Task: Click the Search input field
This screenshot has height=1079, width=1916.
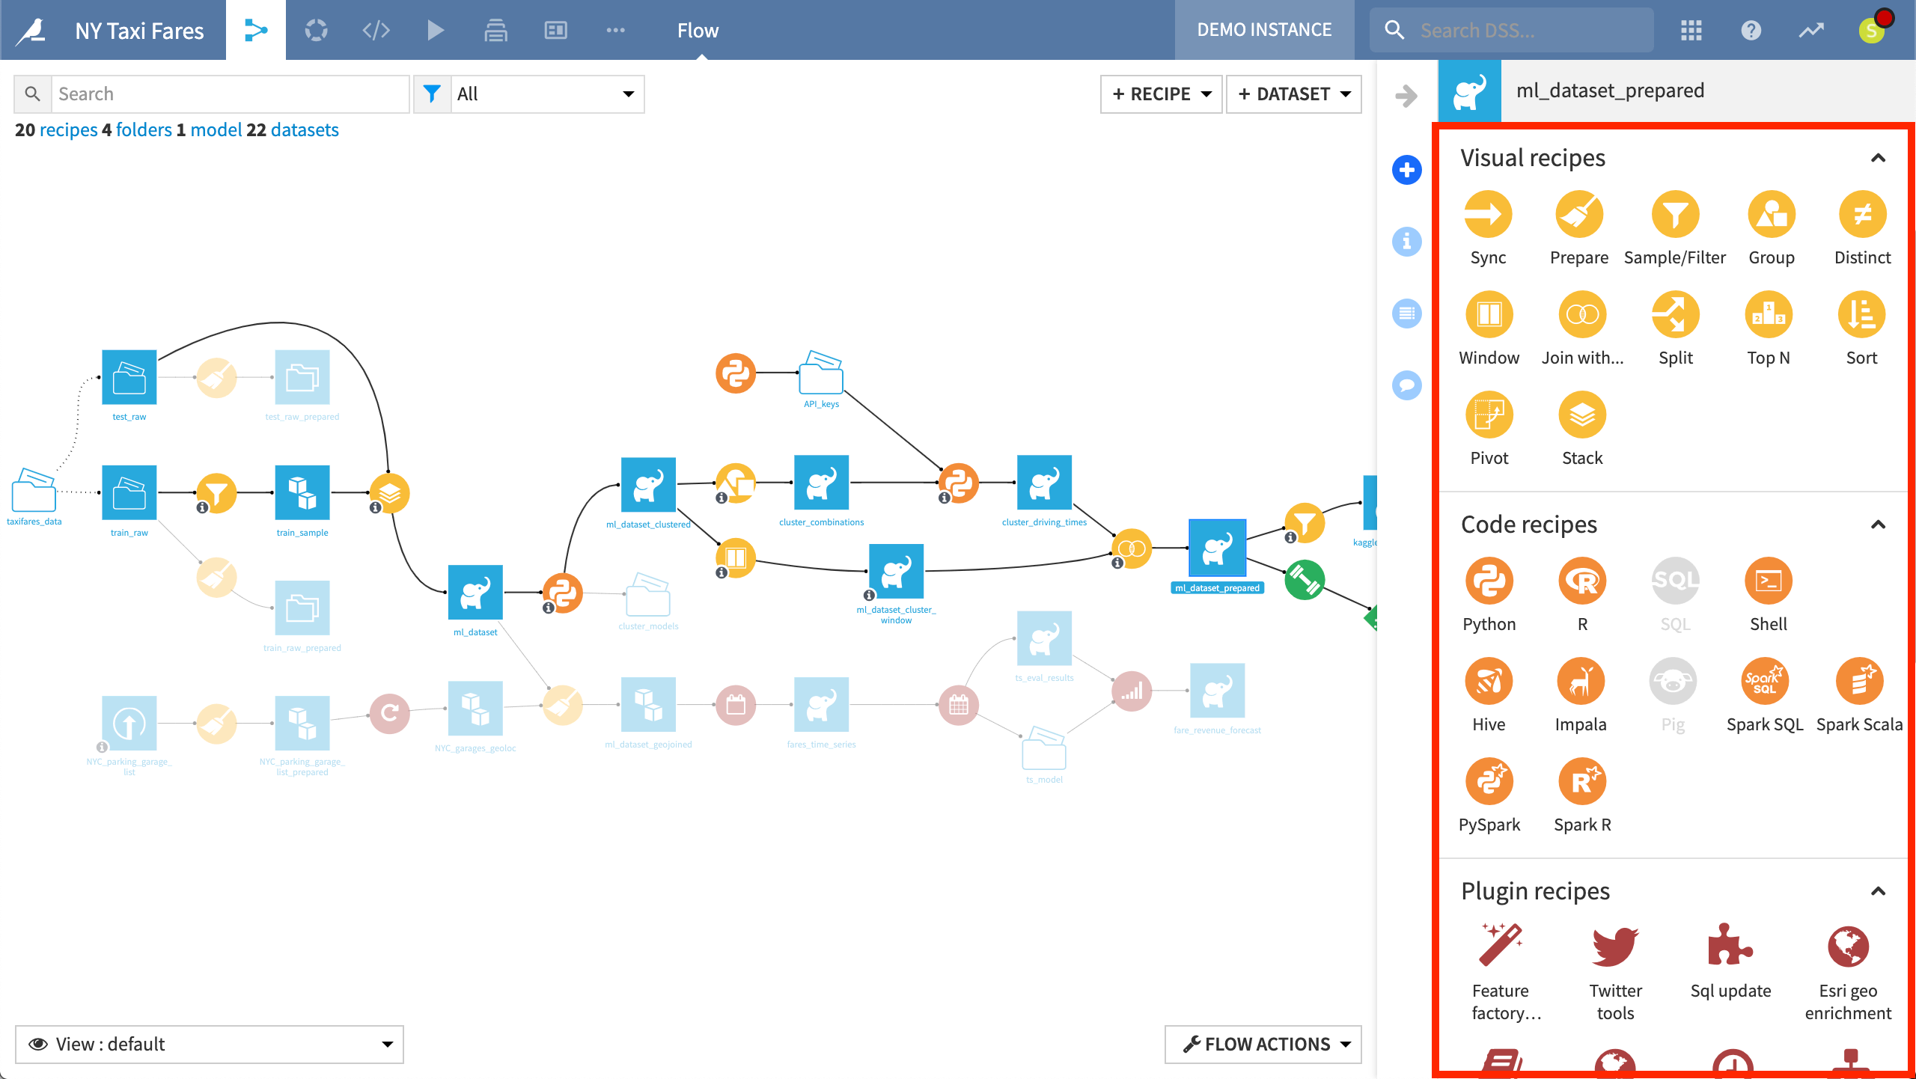Action: [231, 94]
